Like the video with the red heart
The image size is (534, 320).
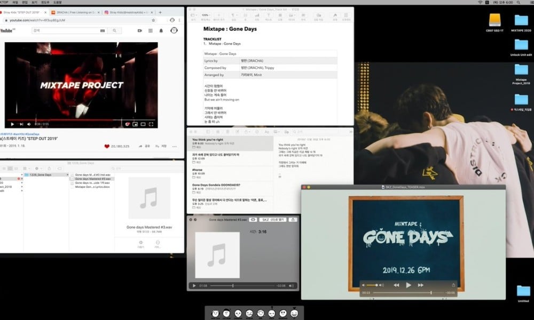107,146
